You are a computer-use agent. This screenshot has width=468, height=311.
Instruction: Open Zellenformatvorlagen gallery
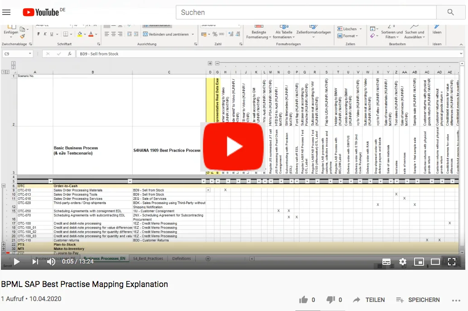314,32
